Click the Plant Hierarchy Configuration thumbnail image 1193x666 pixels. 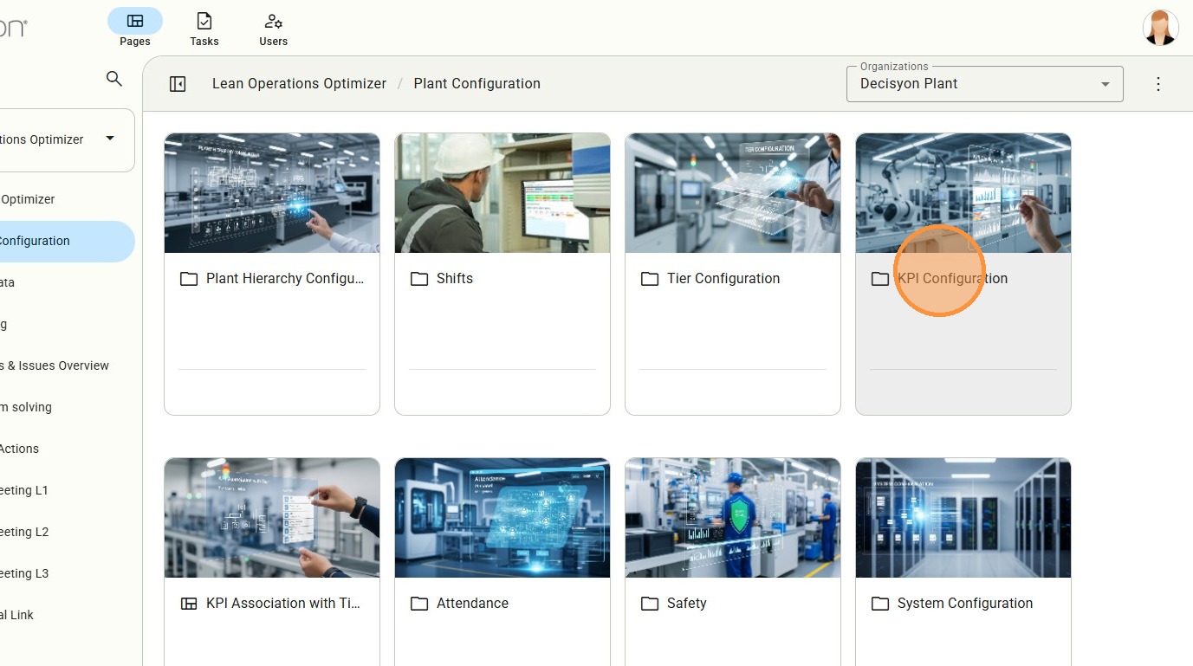[x=272, y=193]
